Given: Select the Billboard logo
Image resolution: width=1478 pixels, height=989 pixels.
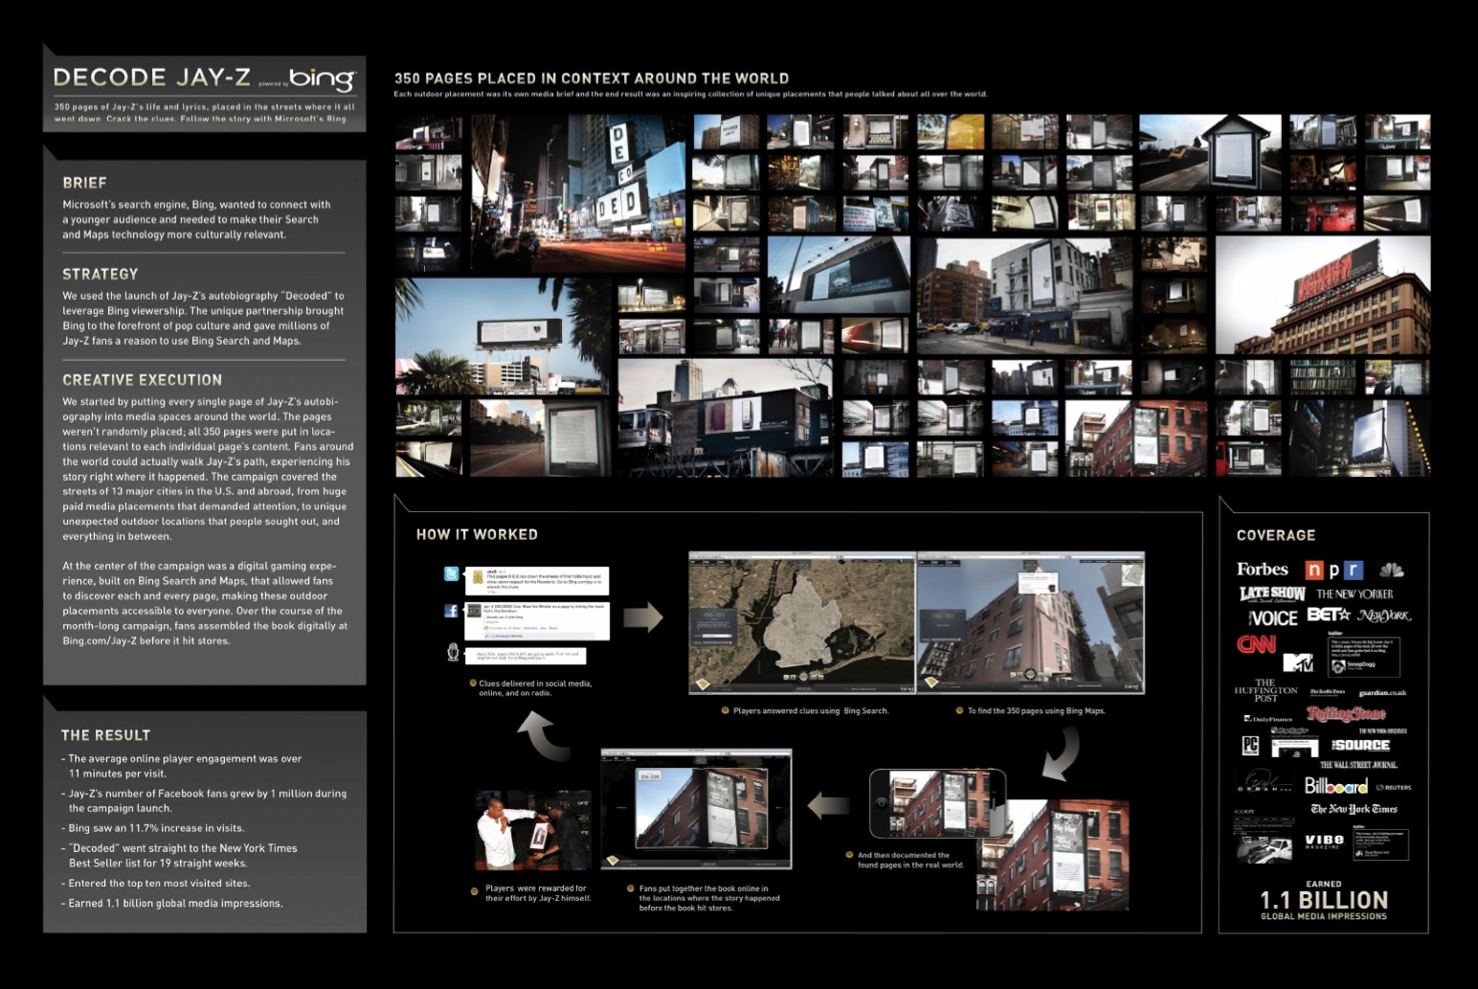Looking at the screenshot, I should coord(1336,786).
